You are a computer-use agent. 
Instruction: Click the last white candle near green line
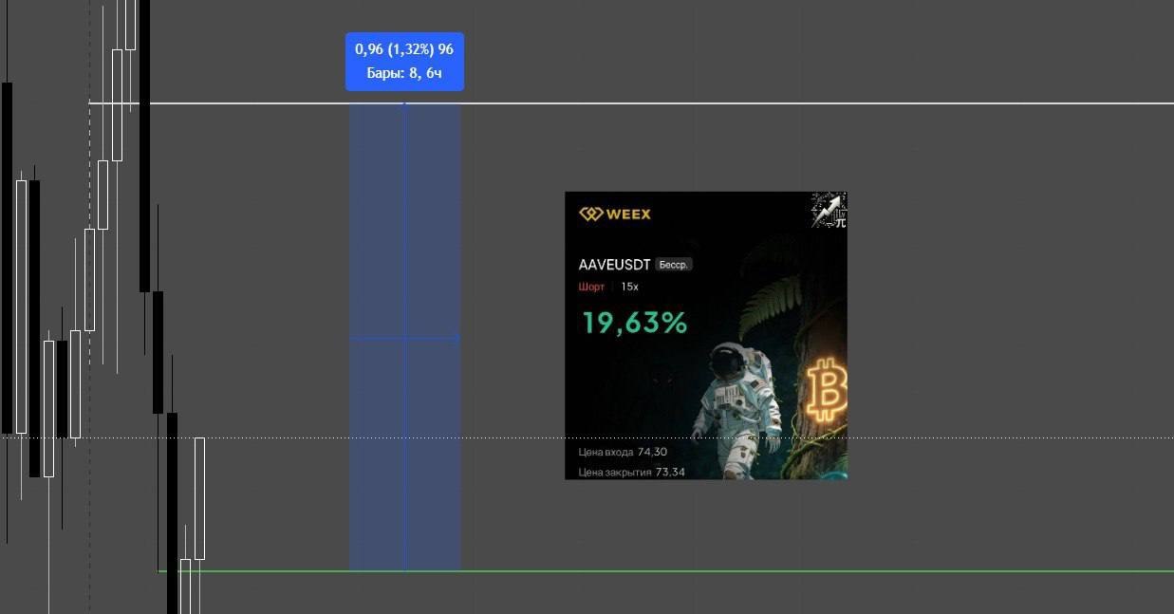(x=199, y=498)
